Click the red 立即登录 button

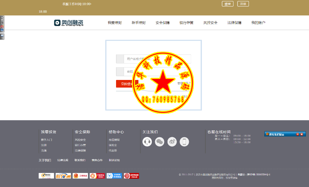coord(127,84)
